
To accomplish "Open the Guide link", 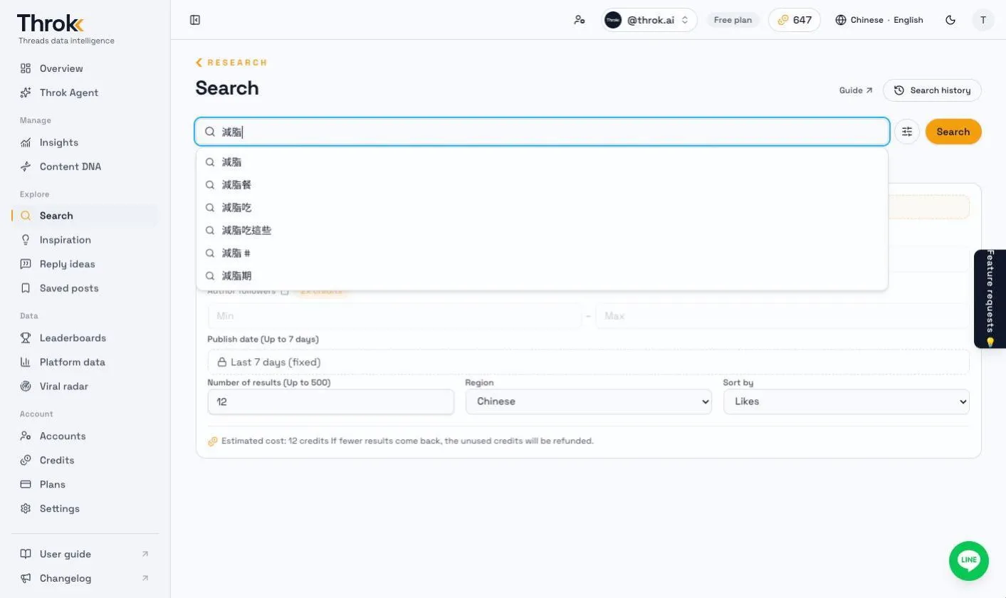I will (856, 90).
